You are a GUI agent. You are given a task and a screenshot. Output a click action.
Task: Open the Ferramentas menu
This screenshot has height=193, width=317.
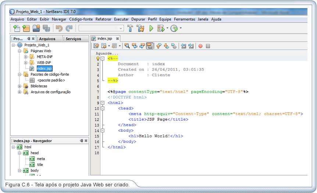185,19
